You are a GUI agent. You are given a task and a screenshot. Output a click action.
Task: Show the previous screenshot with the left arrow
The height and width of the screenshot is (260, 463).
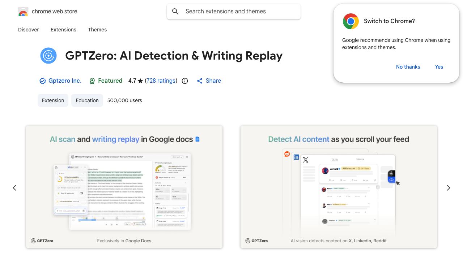click(14, 188)
